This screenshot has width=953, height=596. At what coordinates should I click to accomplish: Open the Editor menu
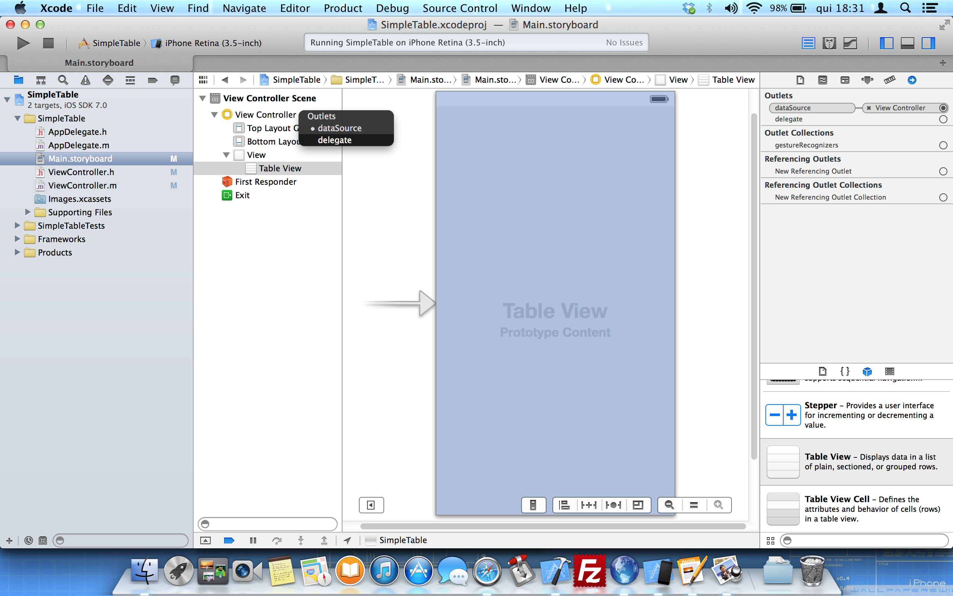(294, 8)
